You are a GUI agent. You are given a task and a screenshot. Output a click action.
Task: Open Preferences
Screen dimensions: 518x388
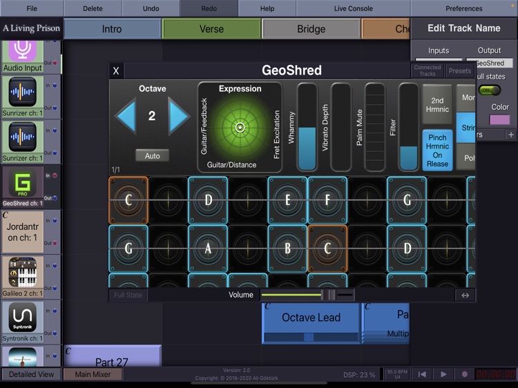click(x=464, y=8)
